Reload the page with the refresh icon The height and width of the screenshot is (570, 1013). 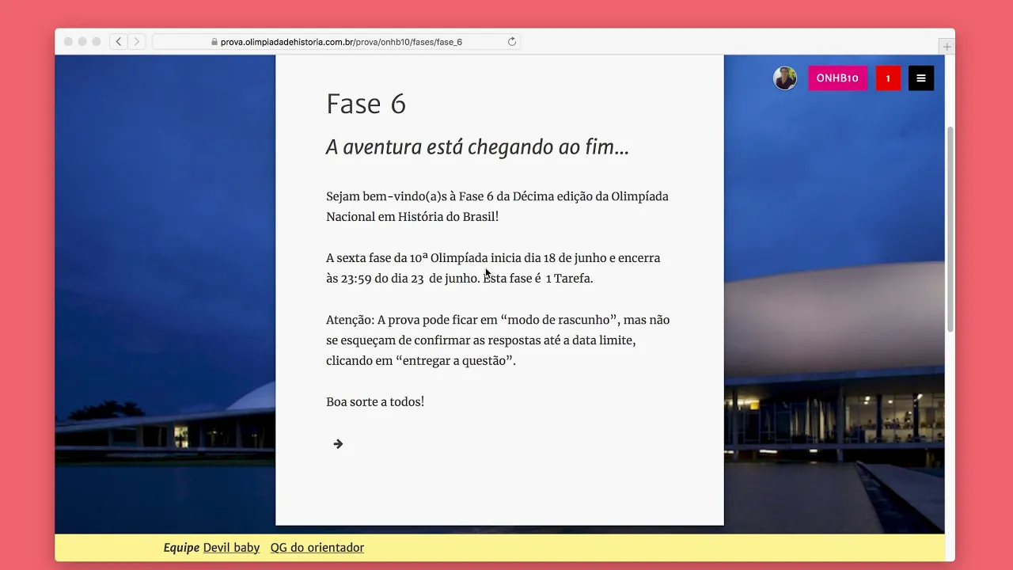pyautogui.click(x=512, y=42)
